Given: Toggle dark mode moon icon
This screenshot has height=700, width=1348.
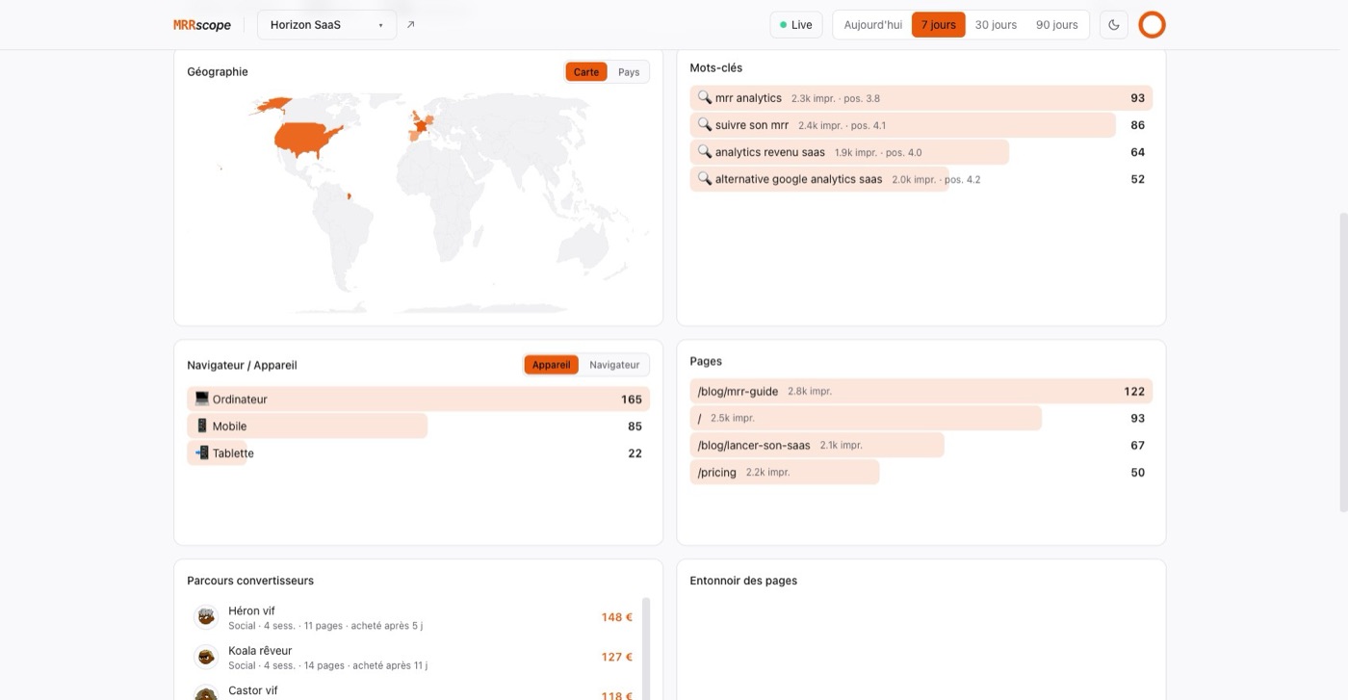Looking at the screenshot, I should click(1114, 25).
